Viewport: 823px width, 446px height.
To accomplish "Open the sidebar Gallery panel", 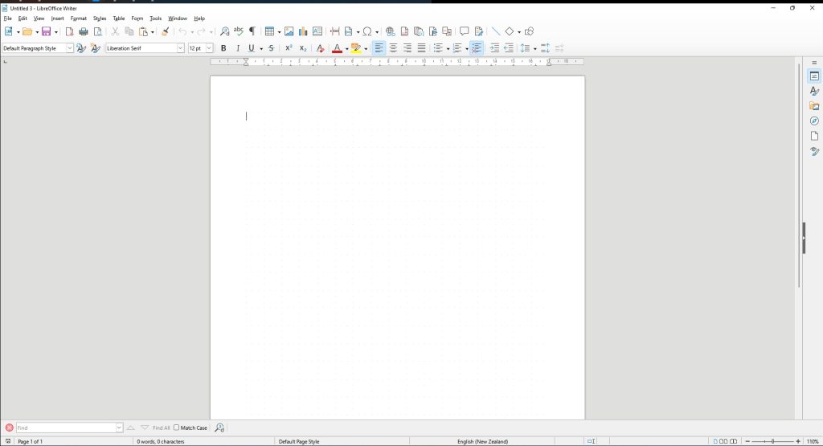I will click(814, 106).
